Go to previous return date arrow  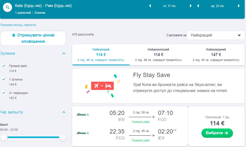click(198, 6)
